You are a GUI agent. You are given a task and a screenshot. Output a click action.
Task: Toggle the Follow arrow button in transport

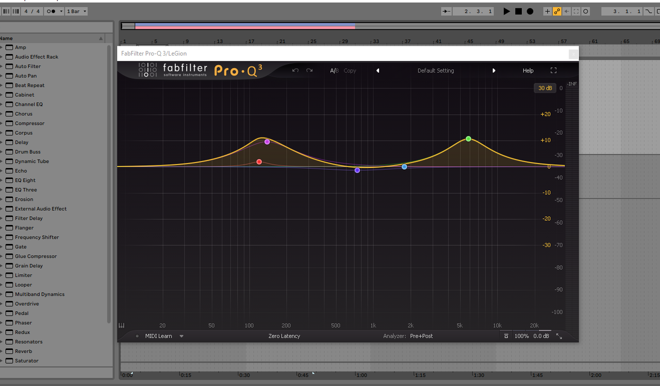(447, 11)
